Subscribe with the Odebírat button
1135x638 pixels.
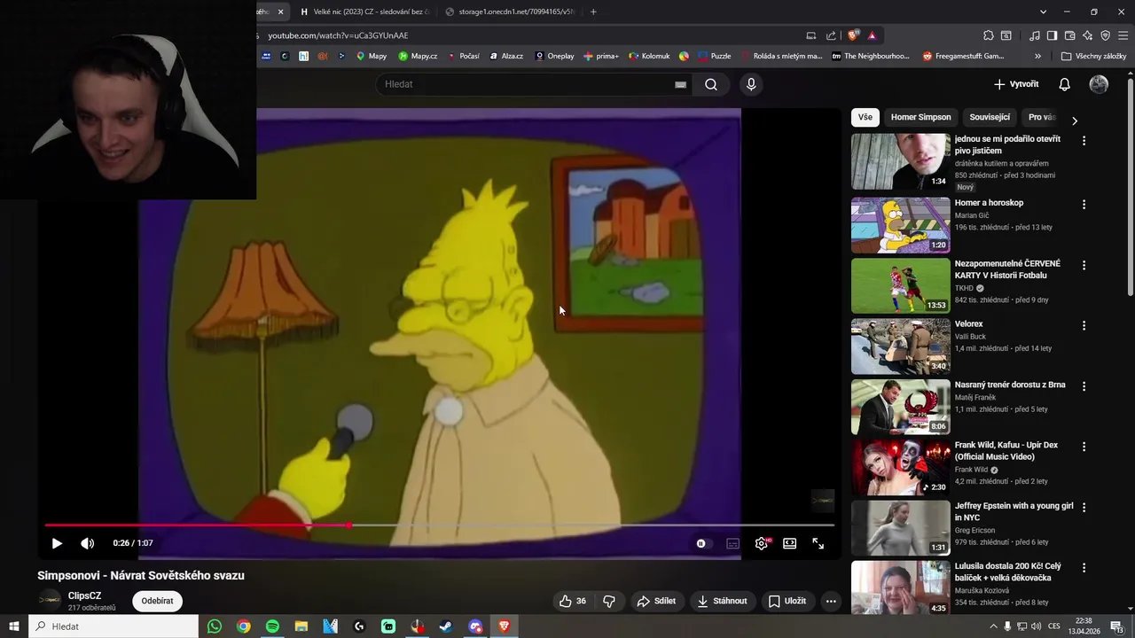click(x=157, y=601)
